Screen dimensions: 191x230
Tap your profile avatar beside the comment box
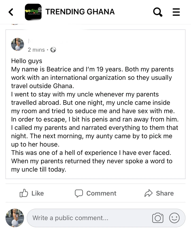15,218
